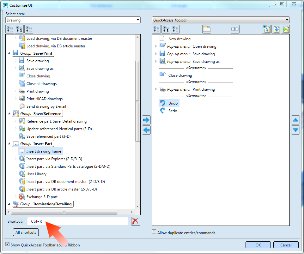304x254 pixels.
Task: Click the Redo arrow icon in toolbar list
Action: click(x=163, y=111)
